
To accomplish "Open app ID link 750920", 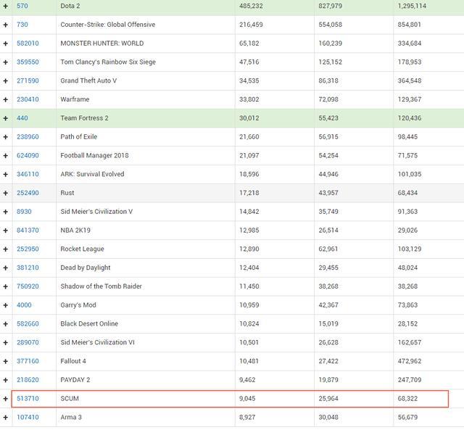I will (28, 286).
